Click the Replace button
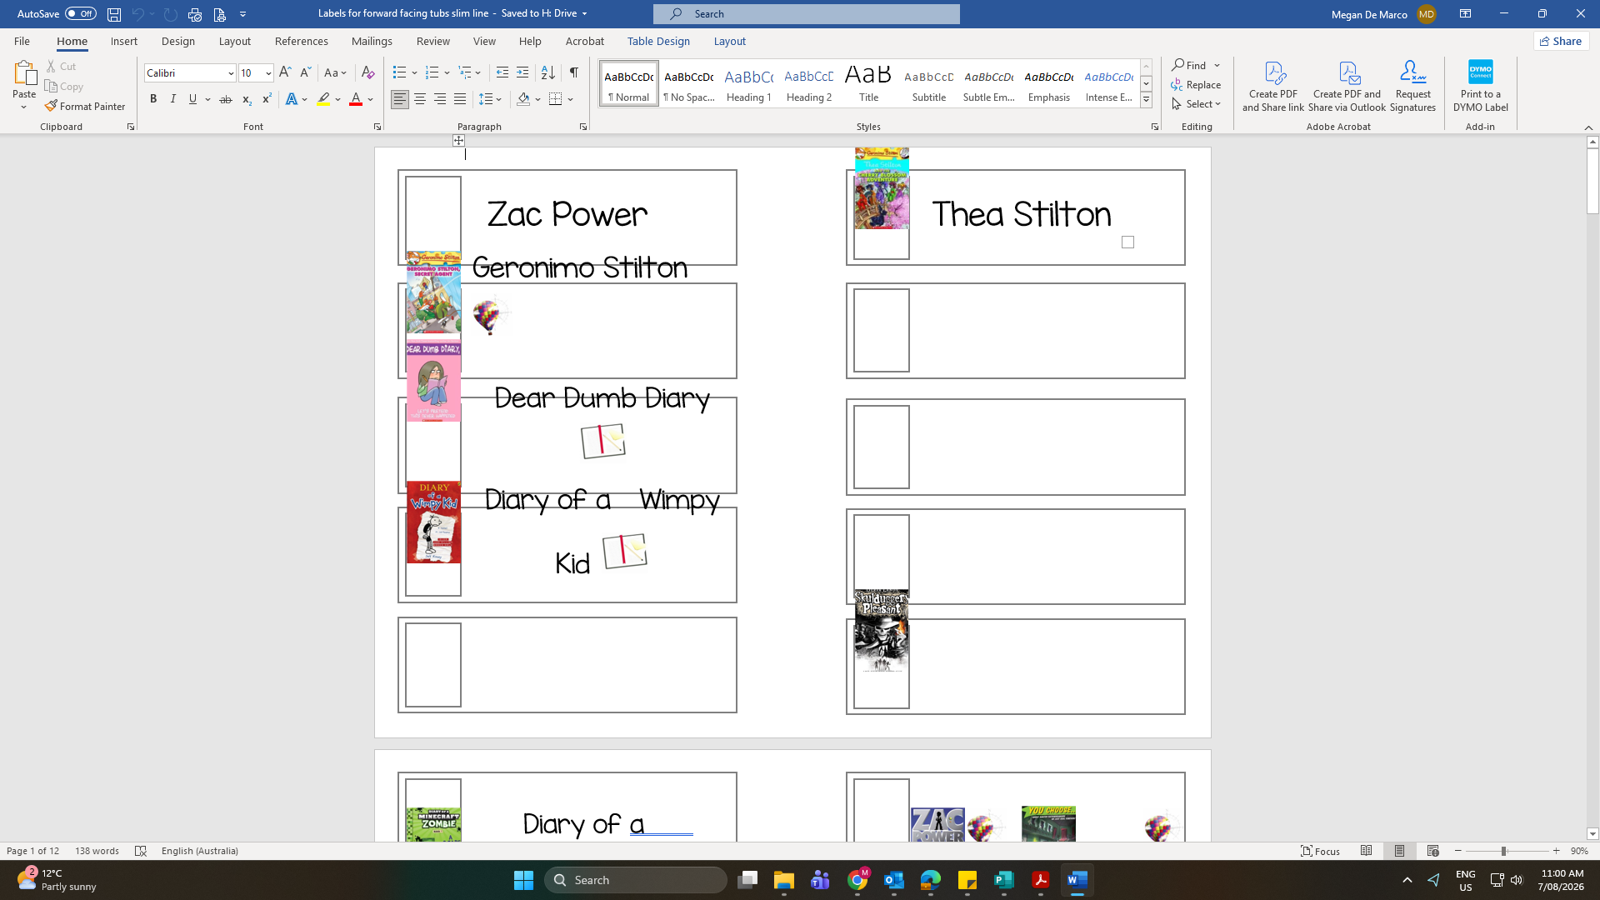The width and height of the screenshot is (1600, 900). pyautogui.click(x=1196, y=85)
